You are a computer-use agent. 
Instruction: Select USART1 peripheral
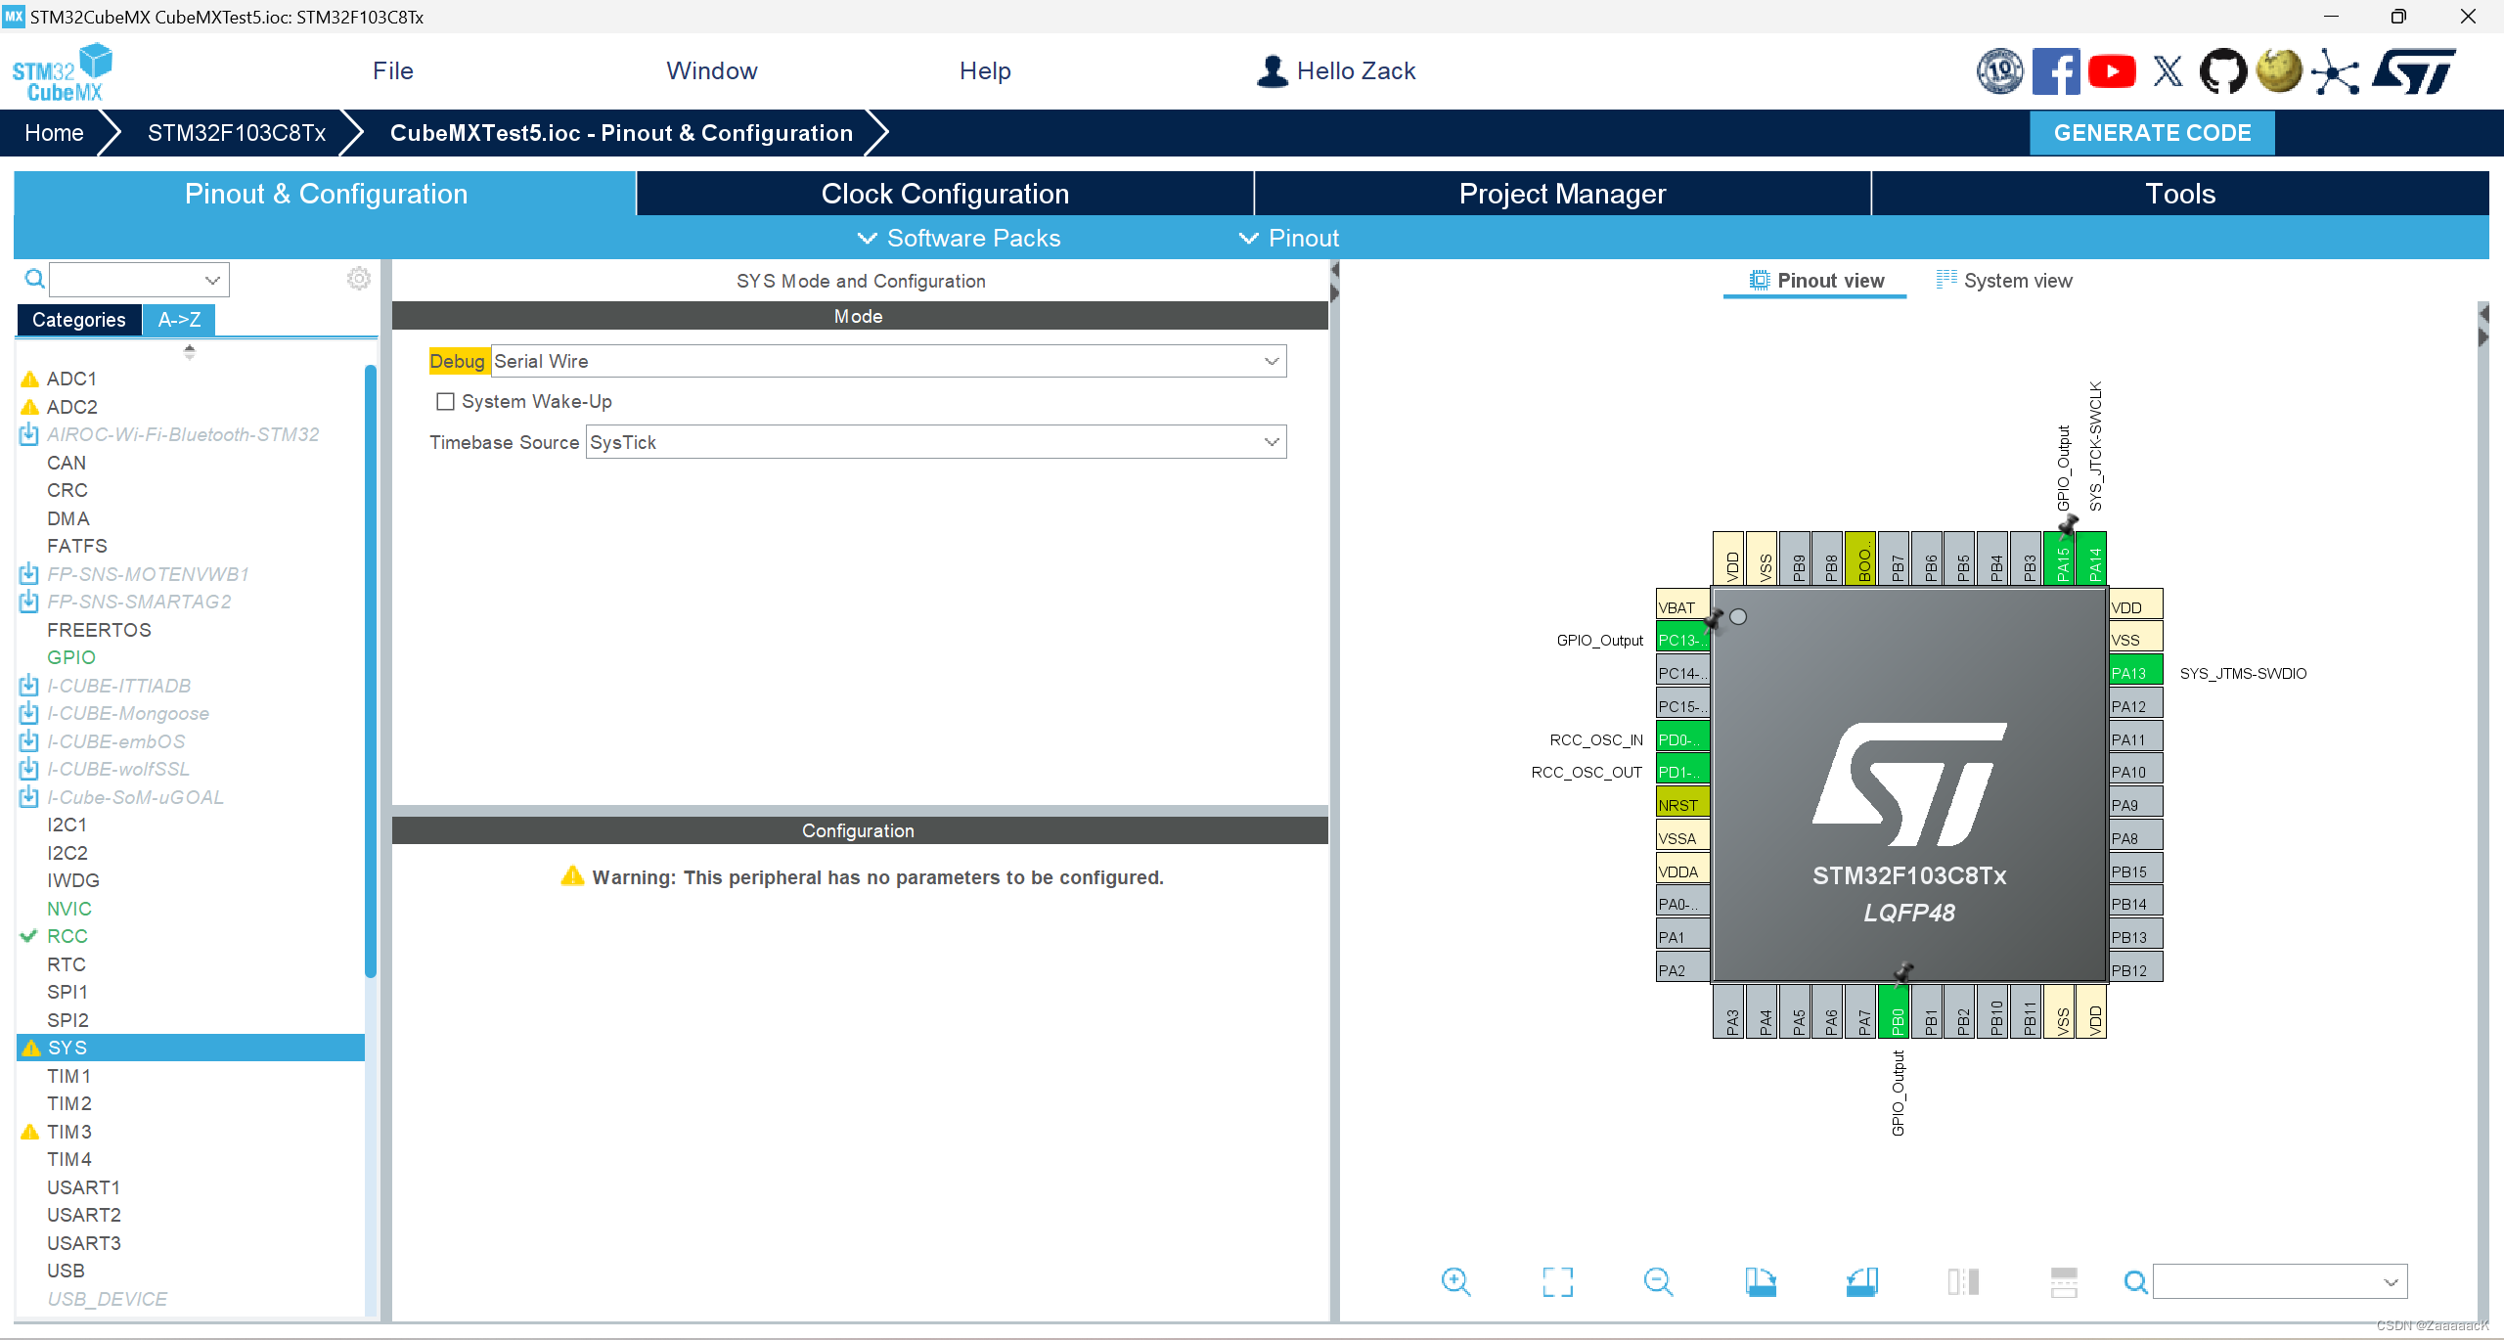[84, 1187]
